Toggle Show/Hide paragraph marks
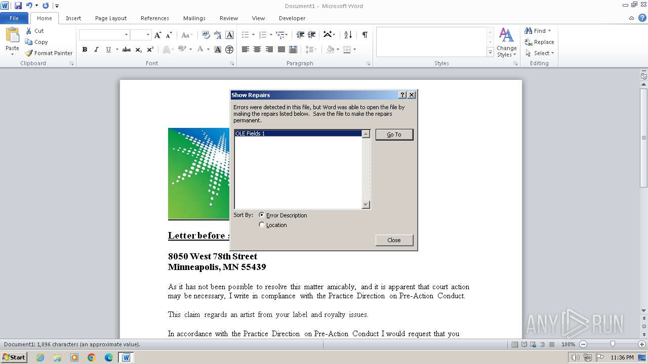648x364 pixels. 364,35
